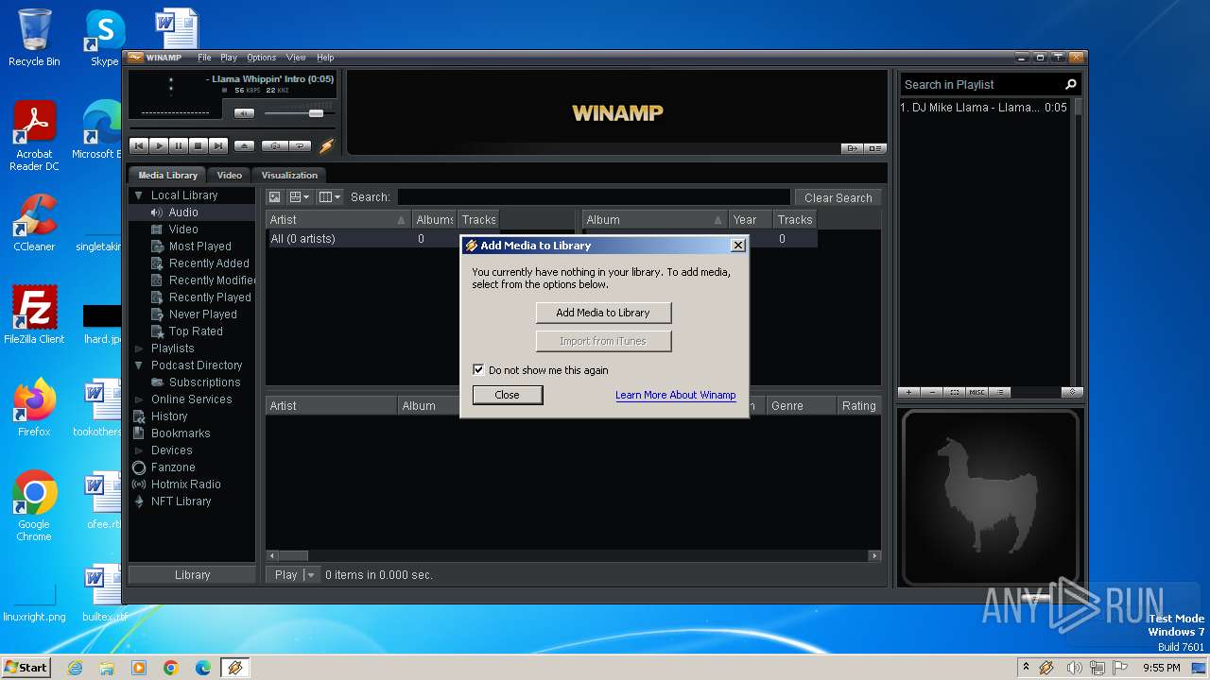Select the Media Library tab

[168, 175]
